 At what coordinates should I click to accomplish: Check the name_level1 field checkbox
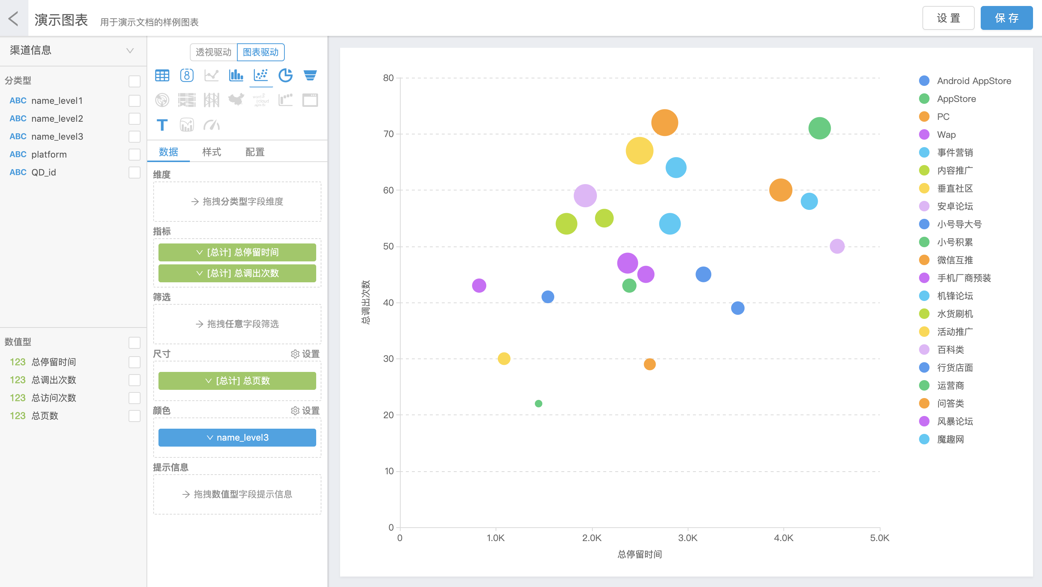[x=134, y=101]
